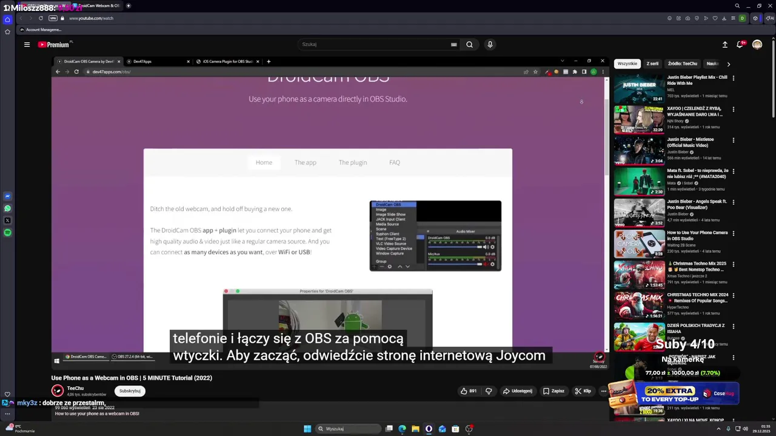Viewport: 776px width, 436px height.
Task: Open Justin Bieber Mistletoe video thumbnail
Action: [639, 151]
